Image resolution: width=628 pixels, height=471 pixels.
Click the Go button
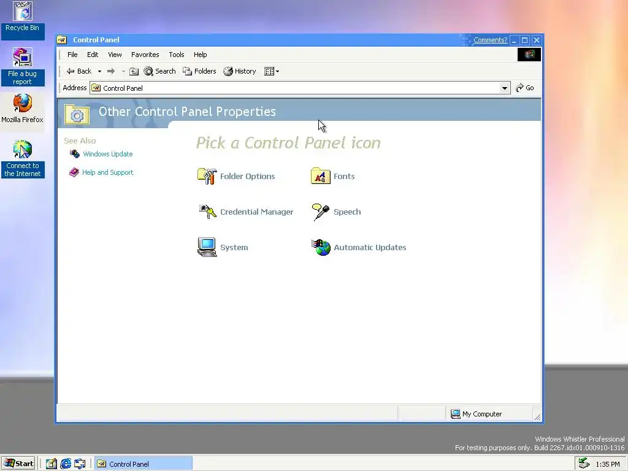[x=525, y=88]
